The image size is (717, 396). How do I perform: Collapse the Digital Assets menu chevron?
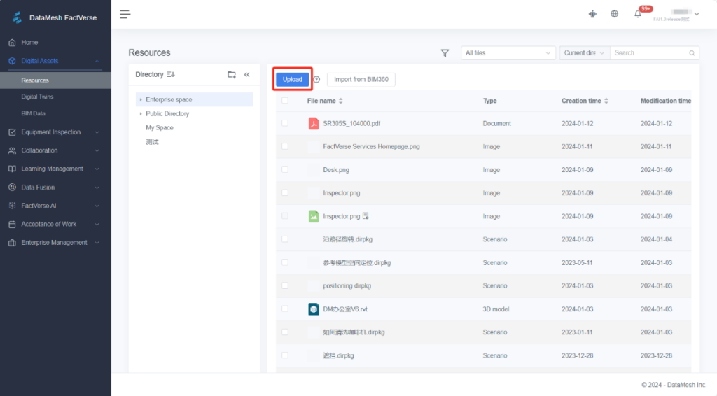[97, 61]
